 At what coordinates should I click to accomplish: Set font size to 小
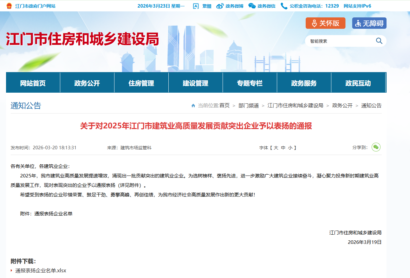point(290,148)
